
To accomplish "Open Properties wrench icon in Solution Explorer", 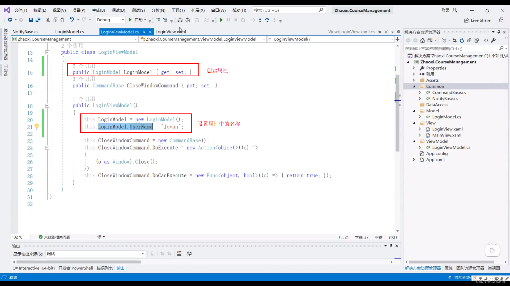I will click(x=494, y=40).
